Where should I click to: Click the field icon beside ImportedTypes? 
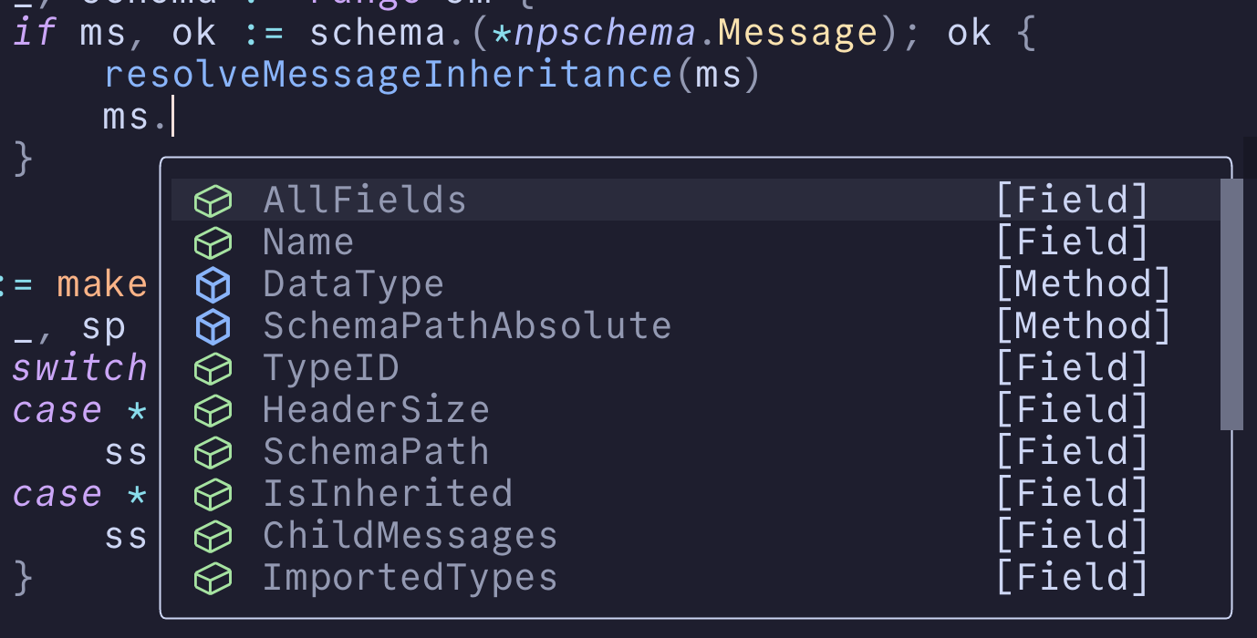(213, 578)
